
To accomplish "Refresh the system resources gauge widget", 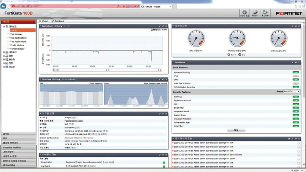I will pos(296,26).
